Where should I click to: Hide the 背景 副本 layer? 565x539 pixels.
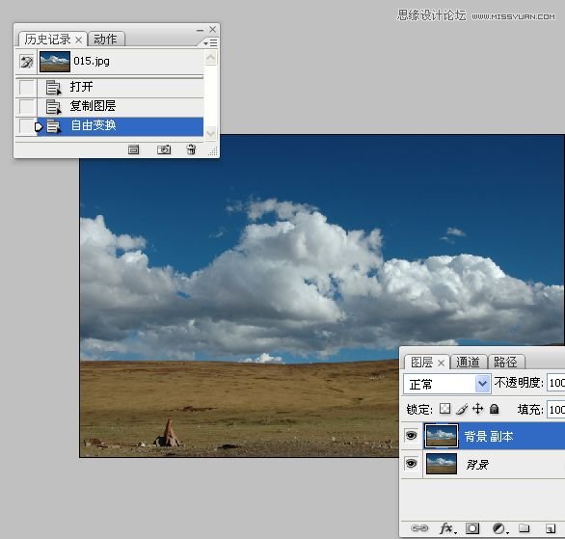(411, 435)
